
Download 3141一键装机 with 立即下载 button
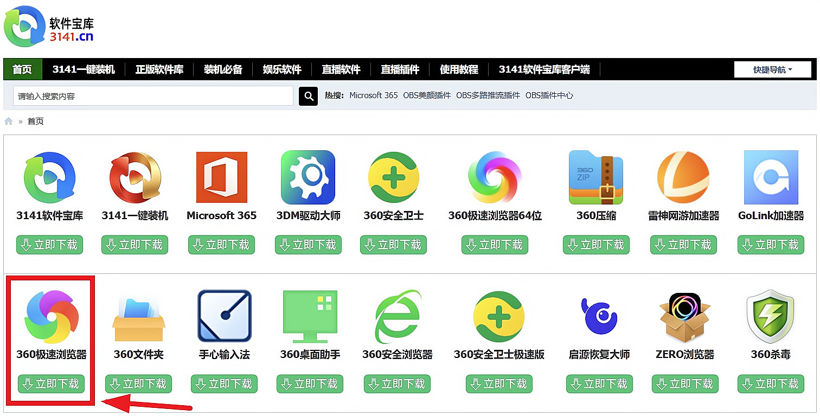click(135, 245)
